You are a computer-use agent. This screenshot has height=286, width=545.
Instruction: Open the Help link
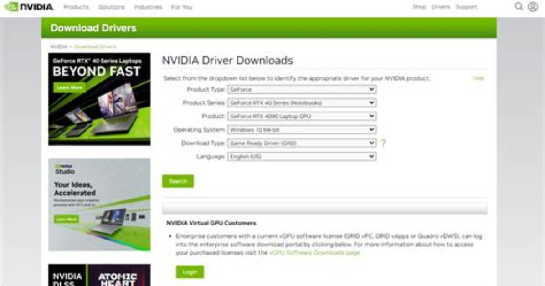(478, 78)
